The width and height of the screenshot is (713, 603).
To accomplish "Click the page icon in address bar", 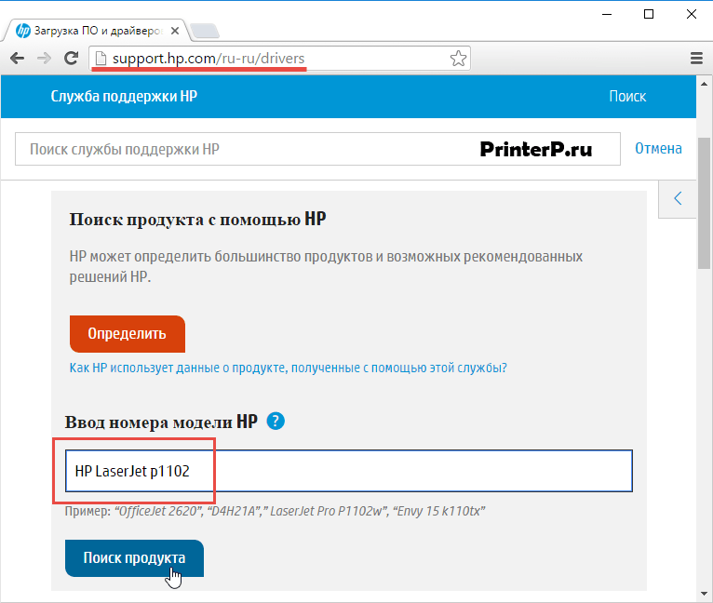I will pos(101,59).
